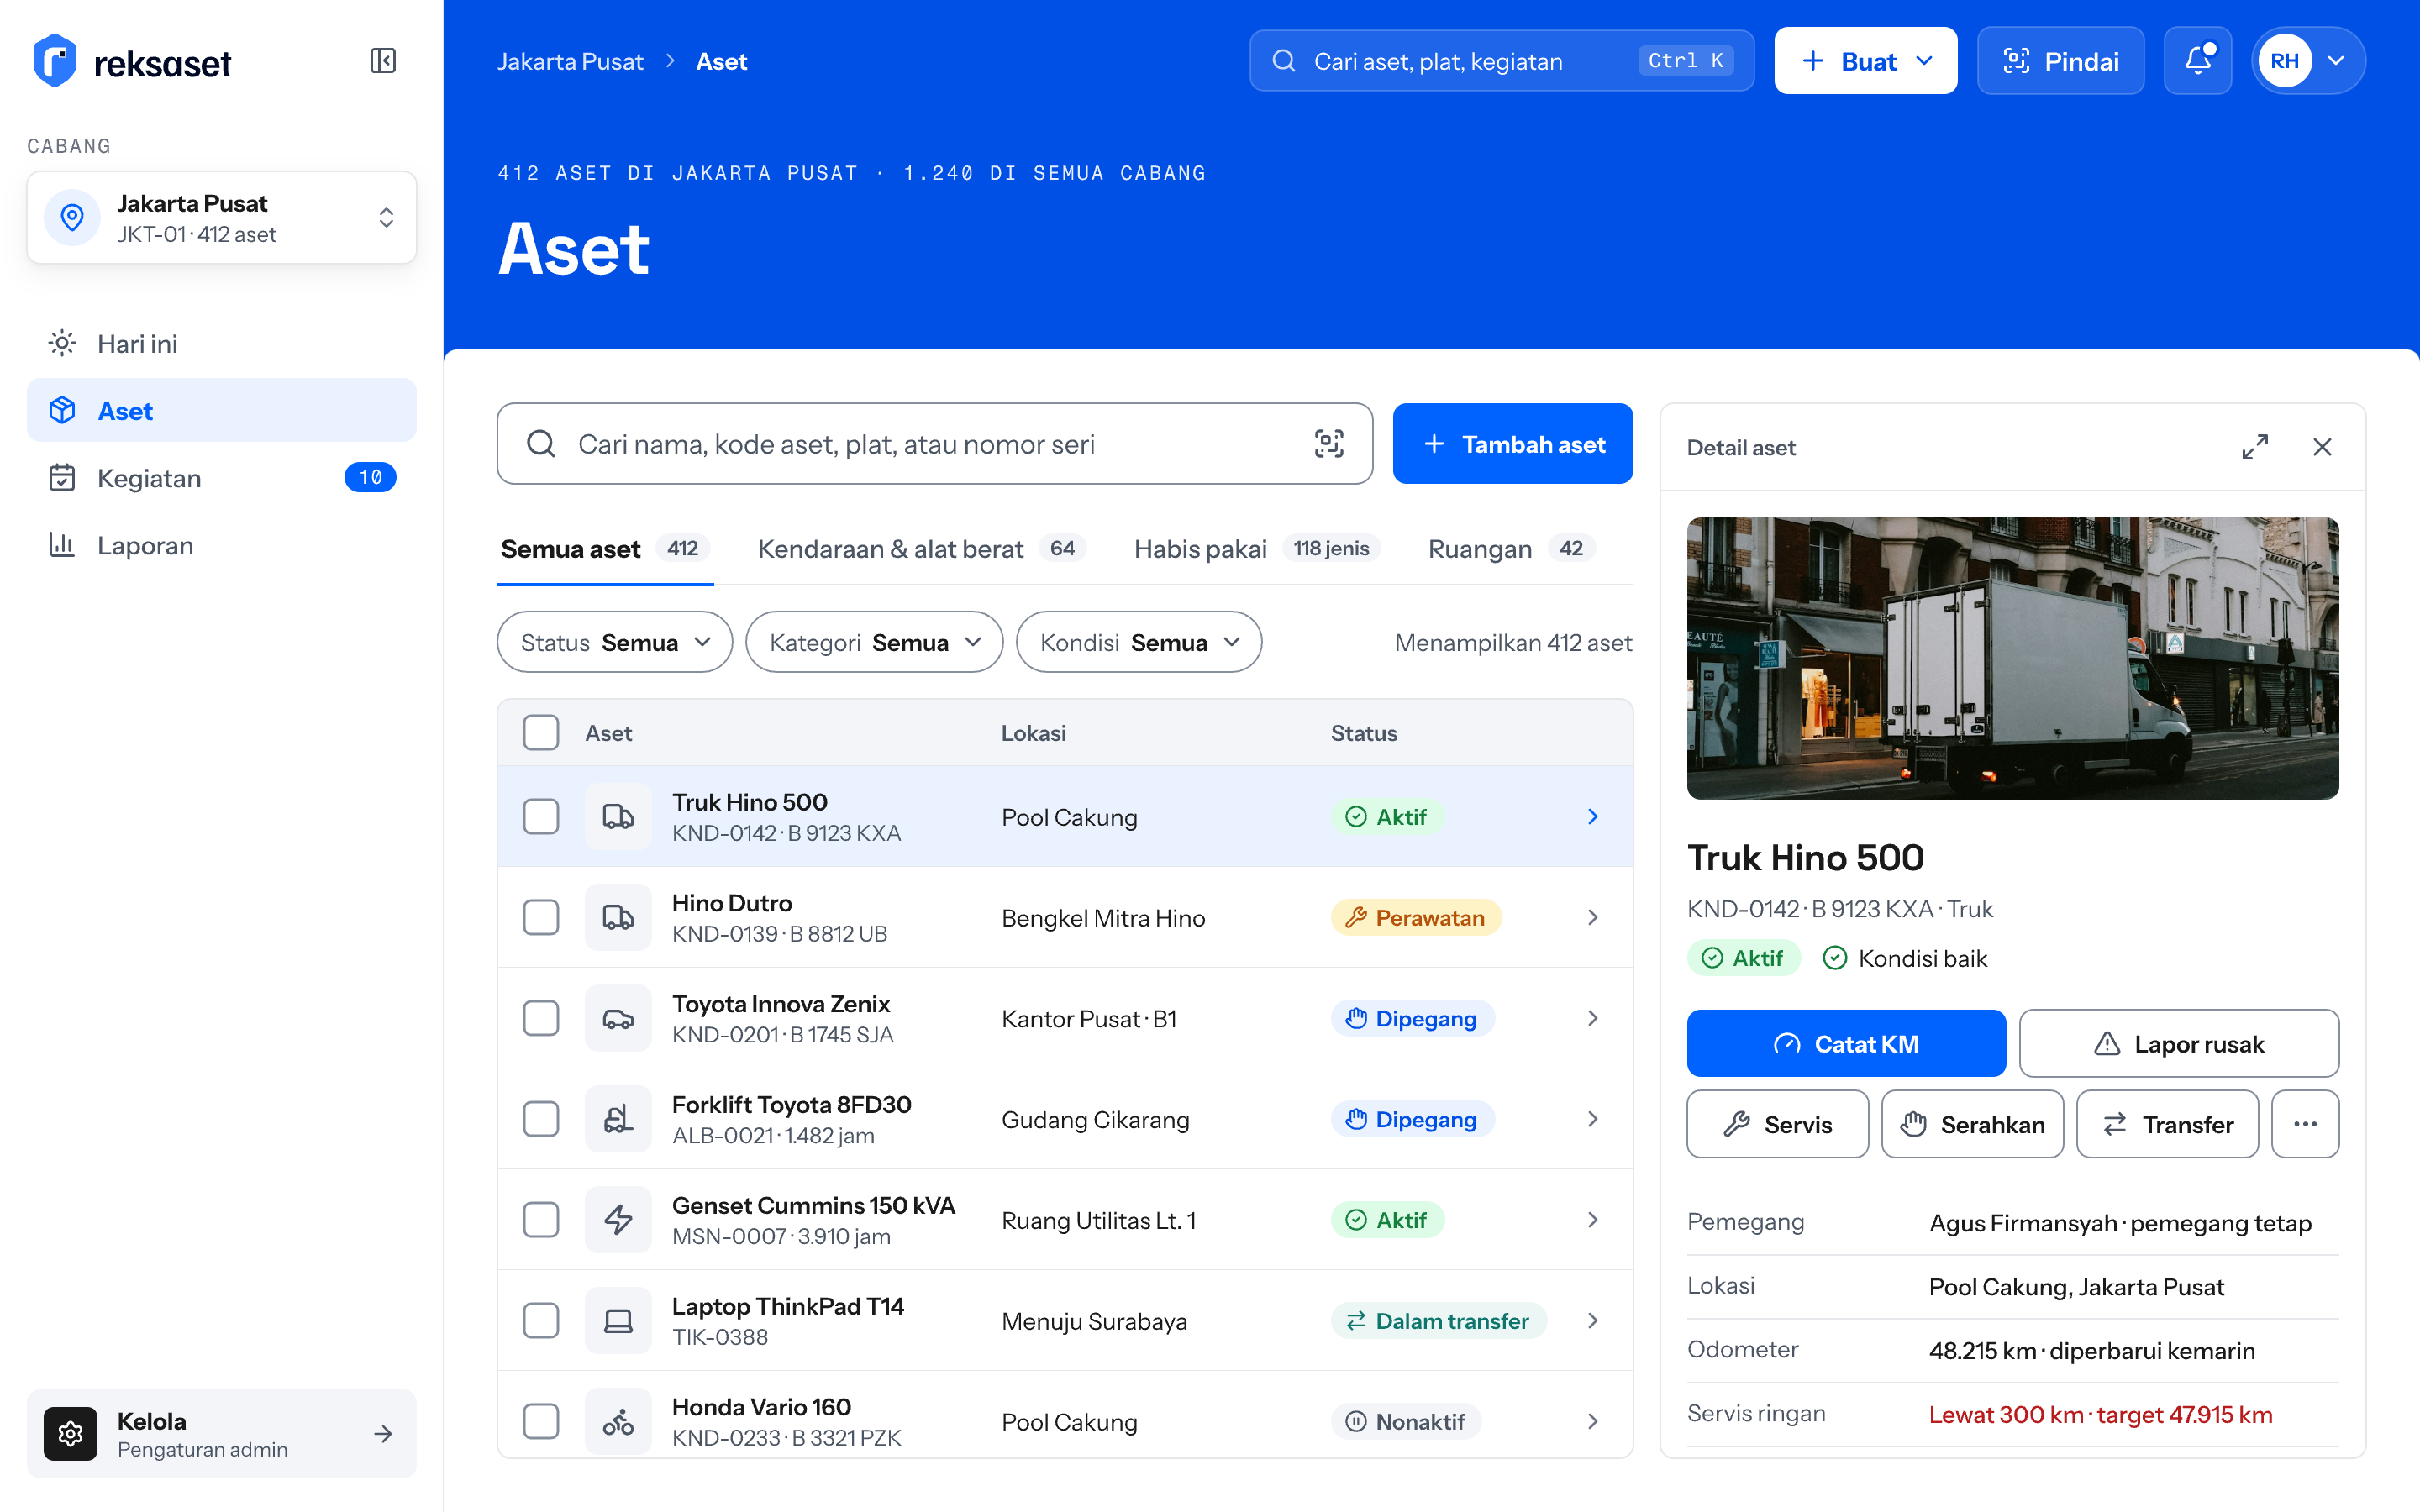This screenshot has height=1512, width=2420.
Task: Open row arrow for Toyota Innova Zenix
Action: (1593, 1019)
